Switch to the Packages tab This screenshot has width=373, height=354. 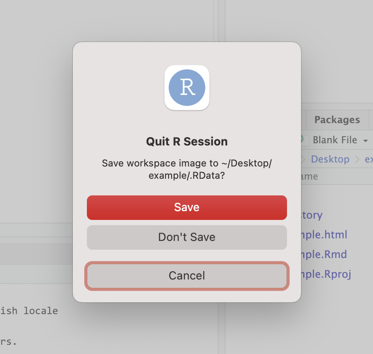[337, 120]
